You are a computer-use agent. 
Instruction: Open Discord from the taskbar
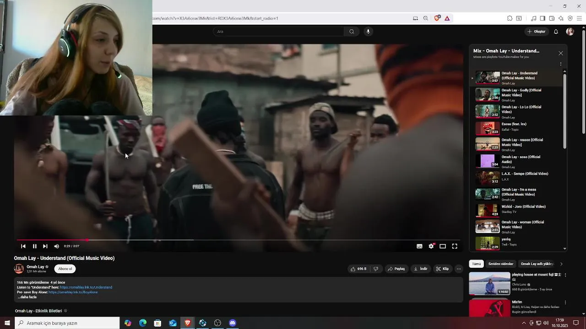point(233,323)
